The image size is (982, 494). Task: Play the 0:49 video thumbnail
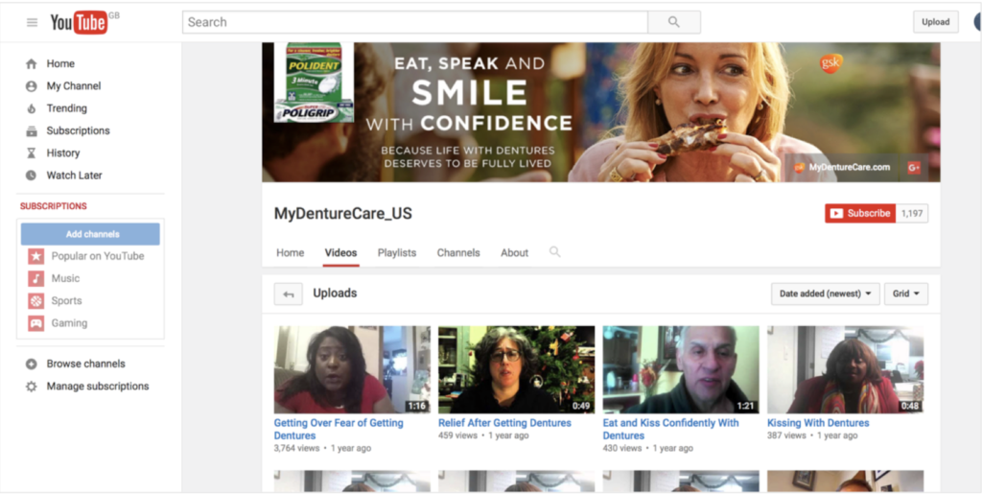point(517,369)
